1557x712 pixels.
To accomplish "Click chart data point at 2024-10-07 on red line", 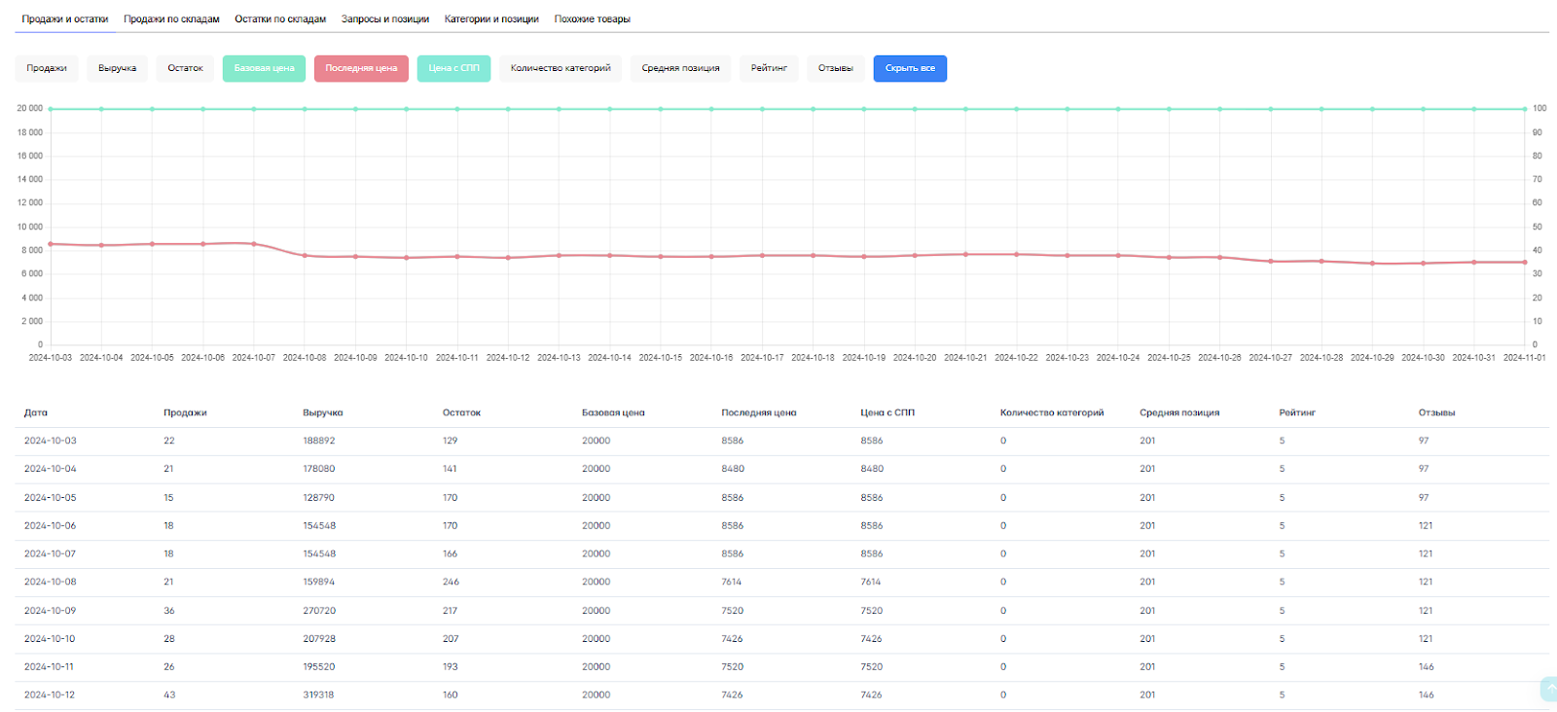I will 254,244.
